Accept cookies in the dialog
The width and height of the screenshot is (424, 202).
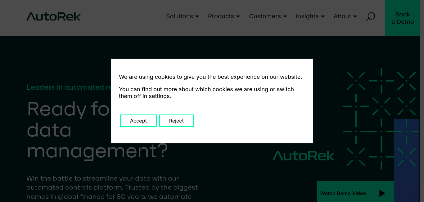point(138,121)
